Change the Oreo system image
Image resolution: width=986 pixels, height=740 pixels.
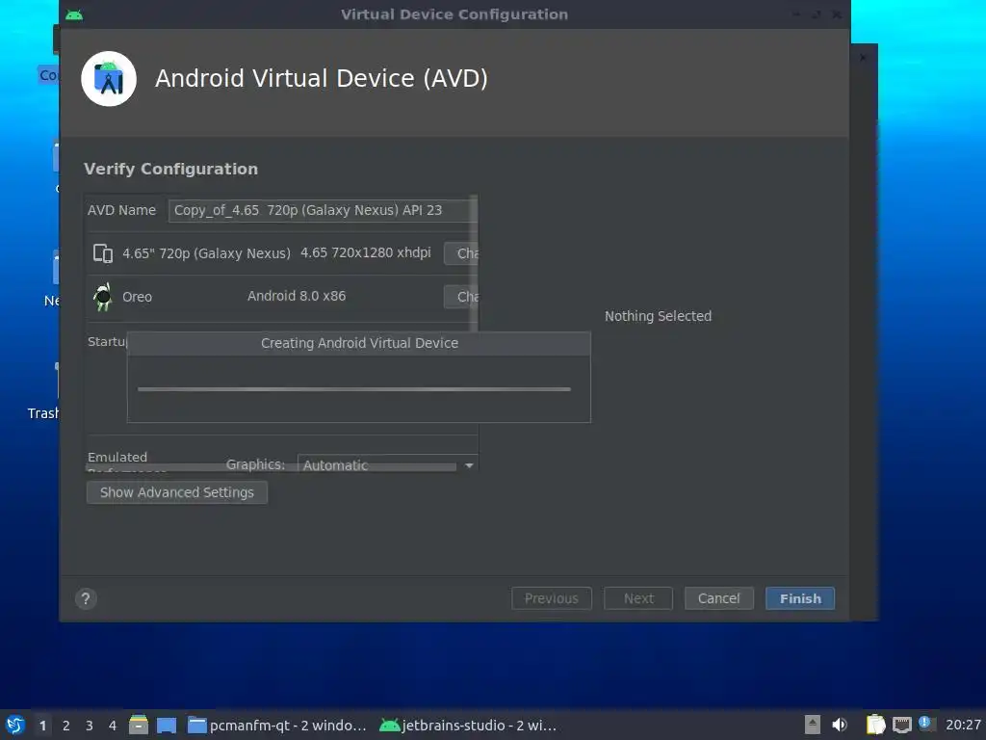tap(461, 297)
